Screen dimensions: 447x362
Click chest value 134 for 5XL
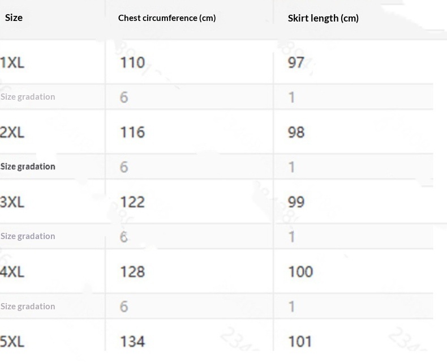point(132,342)
